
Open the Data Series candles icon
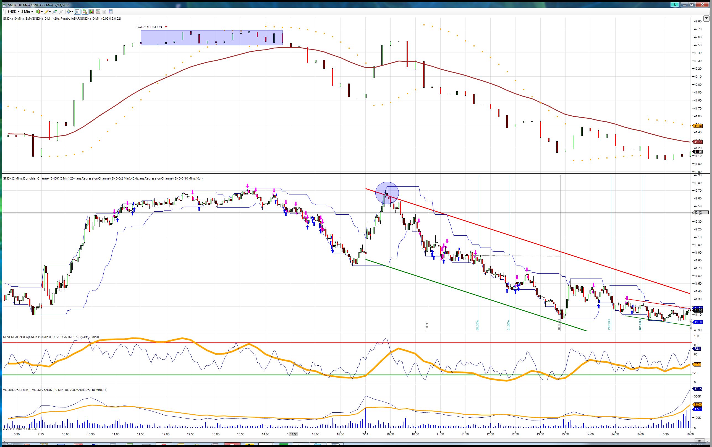point(91,12)
